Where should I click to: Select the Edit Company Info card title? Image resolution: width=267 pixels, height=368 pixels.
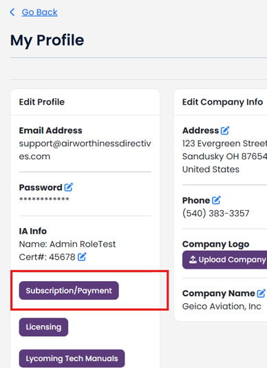click(222, 102)
